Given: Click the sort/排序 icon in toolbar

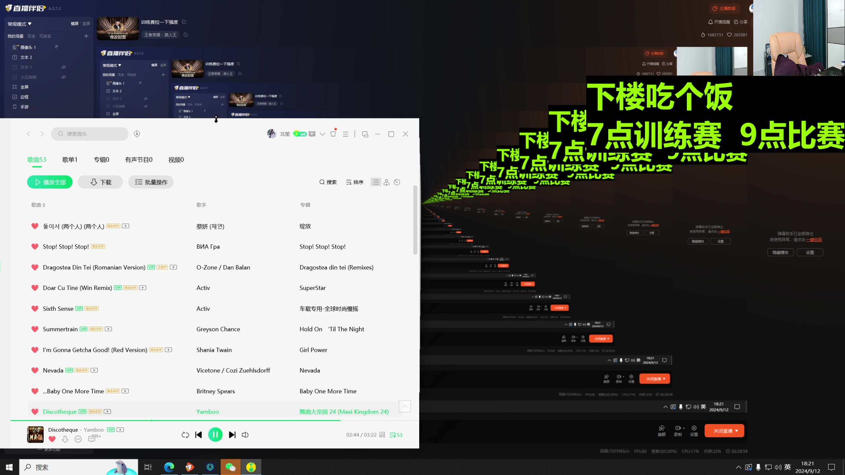Looking at the screenshot, I should (354, 182).
